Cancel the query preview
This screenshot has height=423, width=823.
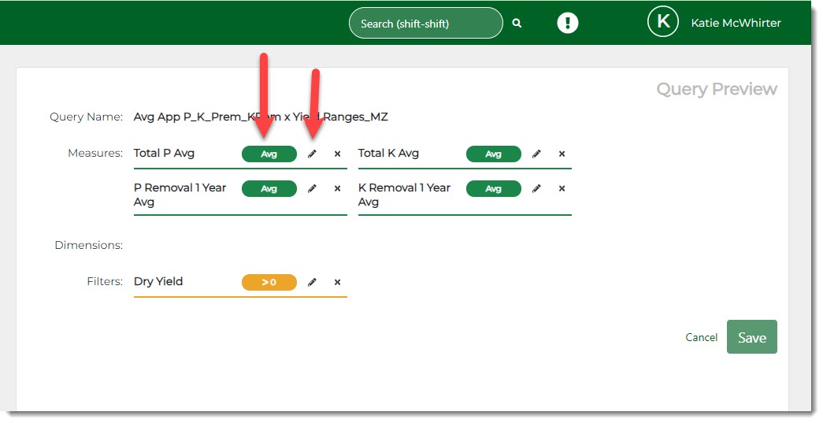tap(701, 337)
